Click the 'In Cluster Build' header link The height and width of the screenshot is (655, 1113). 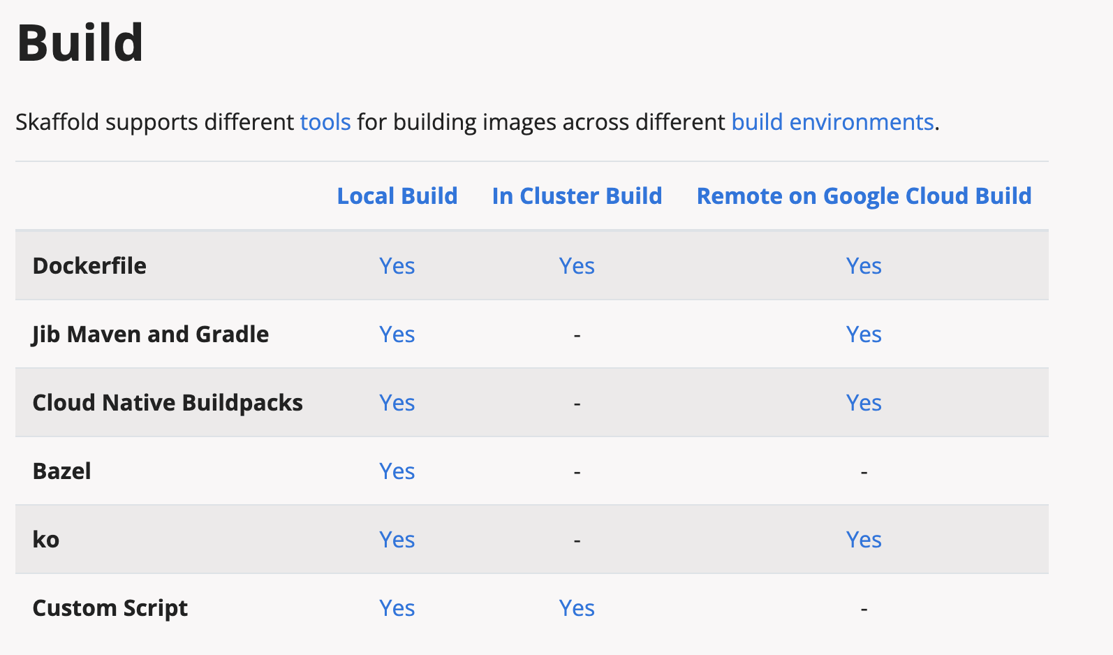point(577,196)
